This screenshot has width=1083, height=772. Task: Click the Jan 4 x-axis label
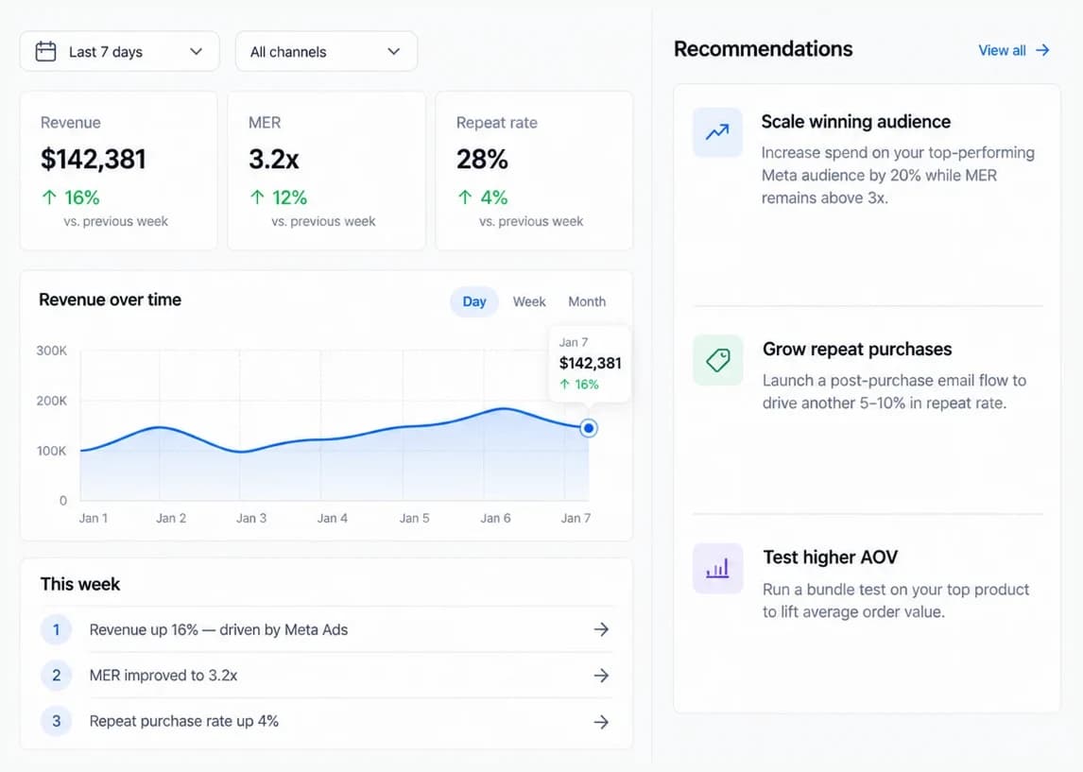tap(333, 518)
